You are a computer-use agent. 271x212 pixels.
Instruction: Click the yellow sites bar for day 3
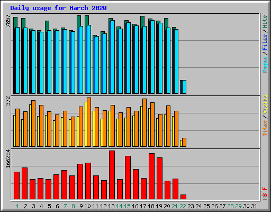coord(30,126)
